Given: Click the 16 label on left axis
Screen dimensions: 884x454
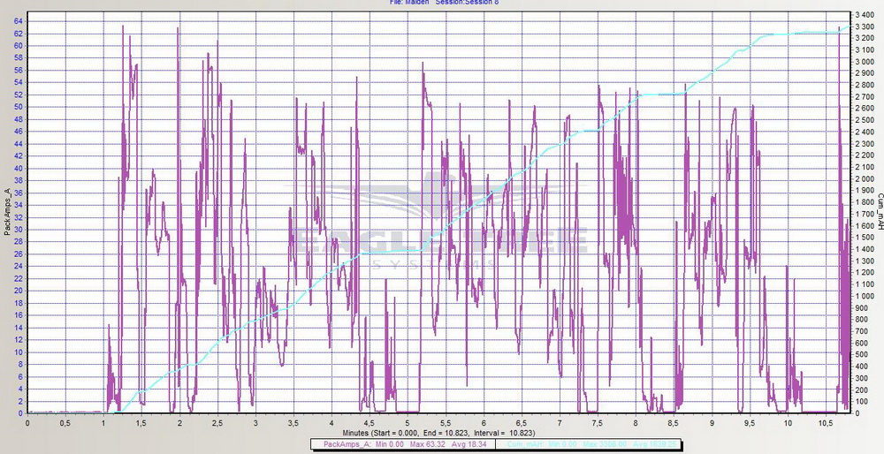Looking at the screenshot, I should (x=19, y=314).
